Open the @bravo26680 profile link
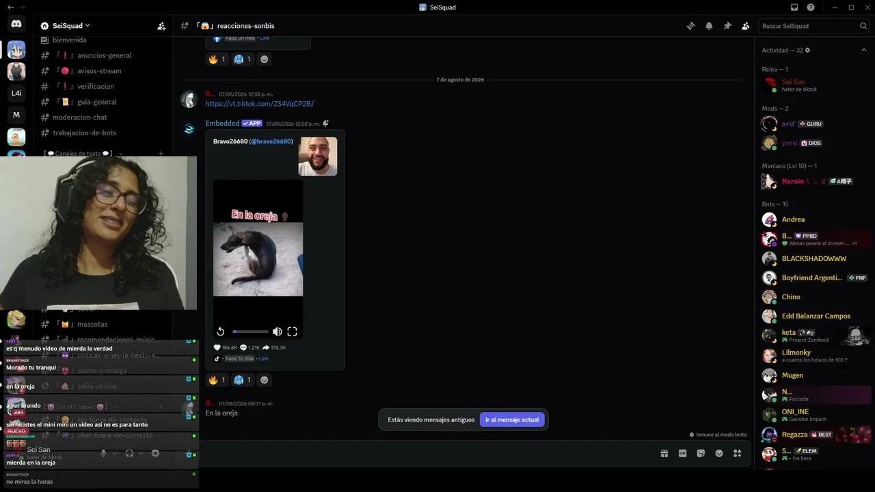The height and width of the screenshot is (492, 875). (271, 141)
